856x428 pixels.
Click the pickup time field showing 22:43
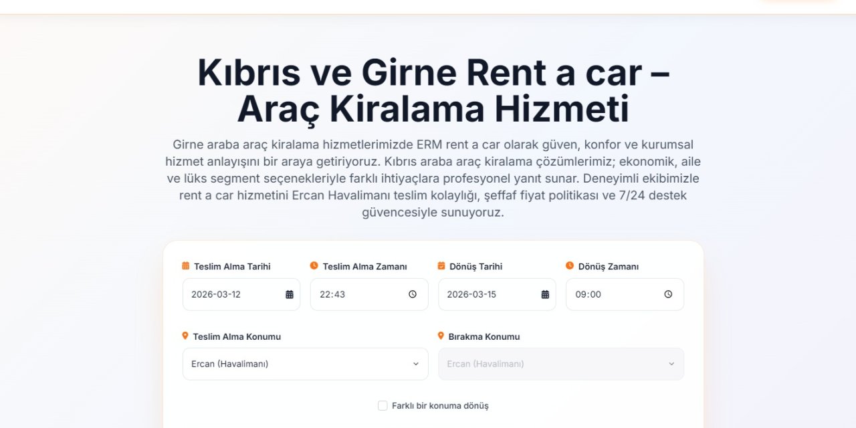pyautogui.click(x=361, y=294)
